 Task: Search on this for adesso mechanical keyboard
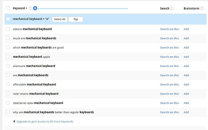(x=169, y=29)
